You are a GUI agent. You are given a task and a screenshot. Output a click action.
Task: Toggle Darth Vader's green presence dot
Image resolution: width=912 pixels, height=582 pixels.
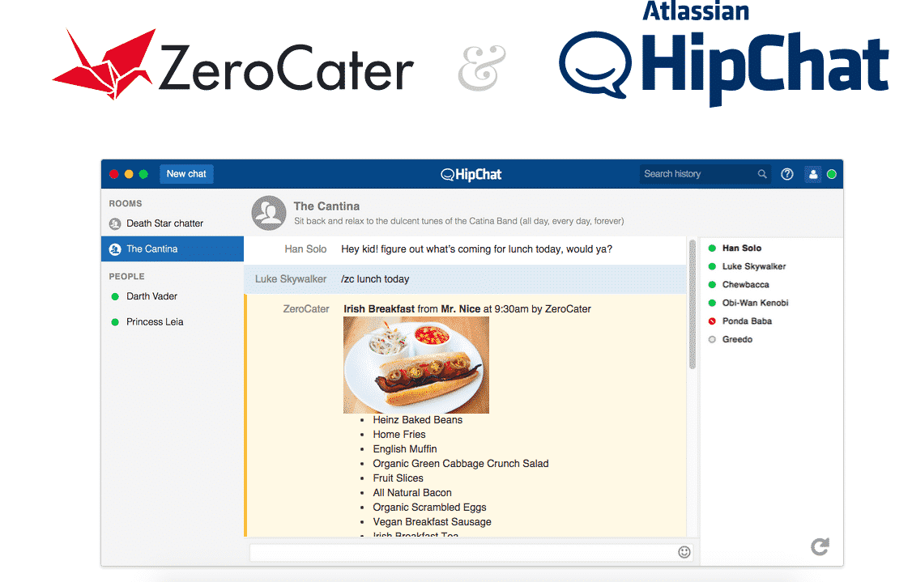[x=116, y=296]
